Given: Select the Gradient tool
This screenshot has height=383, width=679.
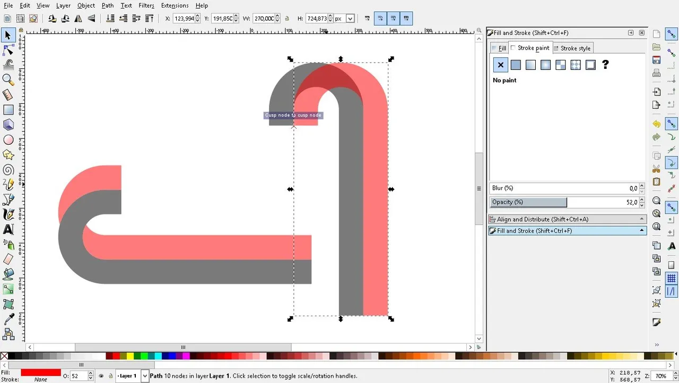Looking at the screenshot, I should (x=8, y=290).
